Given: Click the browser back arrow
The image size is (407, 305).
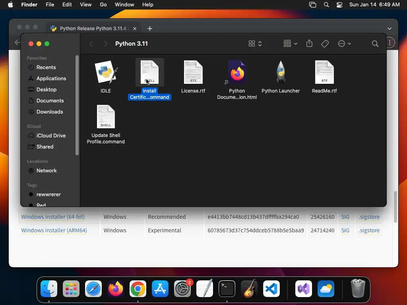Looking at the screenshot, I should pos(17,42).
